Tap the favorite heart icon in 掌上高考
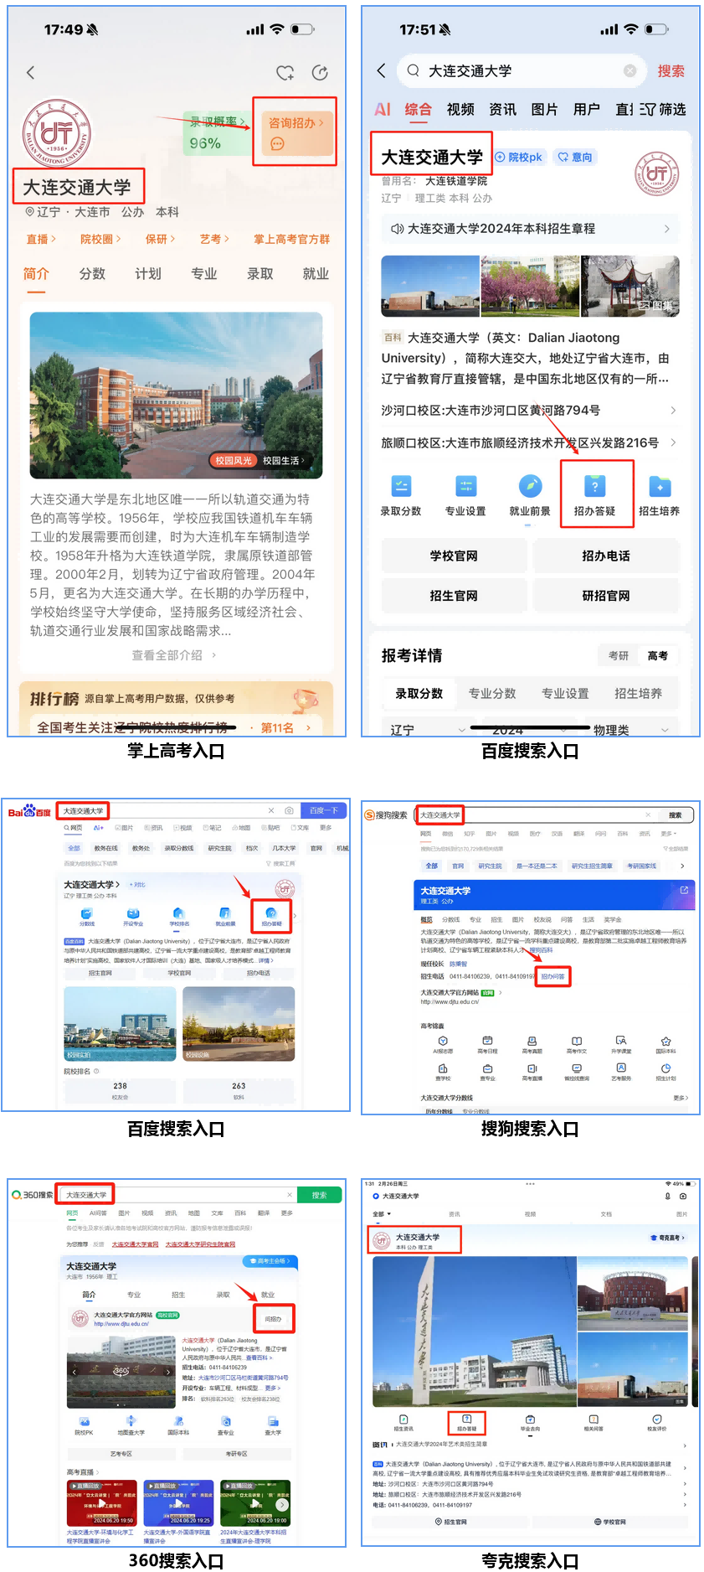 click(285, 73)
